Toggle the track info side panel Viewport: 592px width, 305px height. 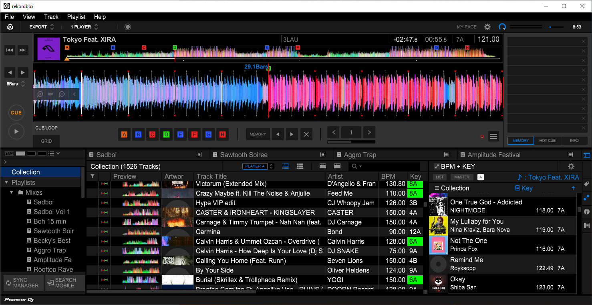587,212
